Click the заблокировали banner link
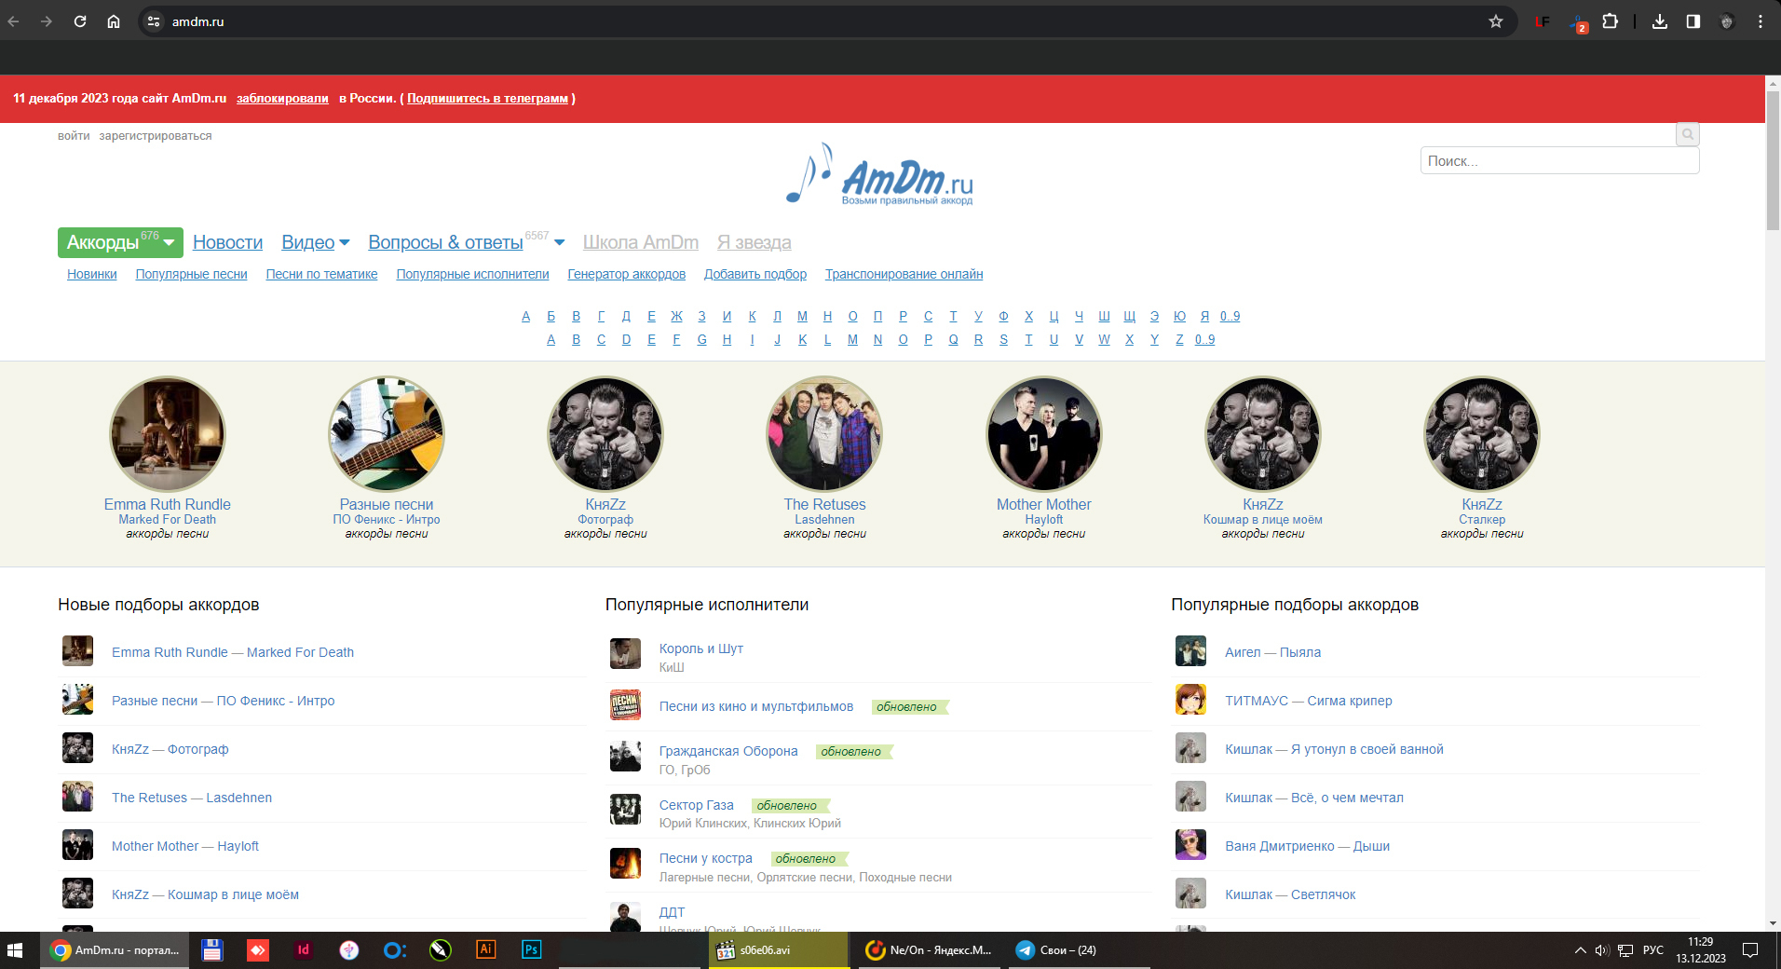The image size is (1781, 969). coord(282,99)
